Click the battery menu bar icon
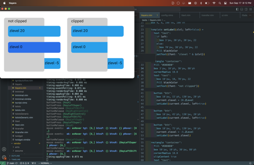This screenshot has height=165, width=254. [207, 3]
